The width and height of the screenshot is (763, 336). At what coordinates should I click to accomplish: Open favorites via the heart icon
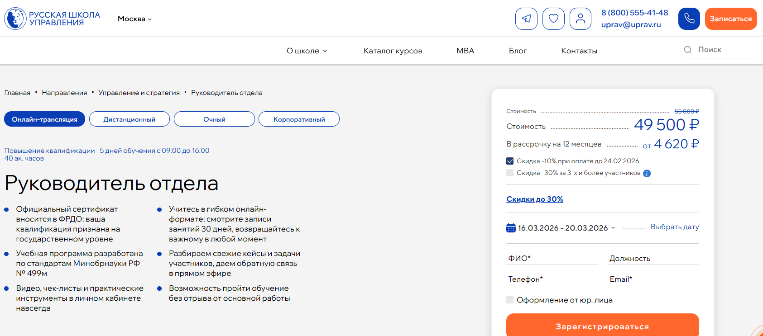(553, 19)
